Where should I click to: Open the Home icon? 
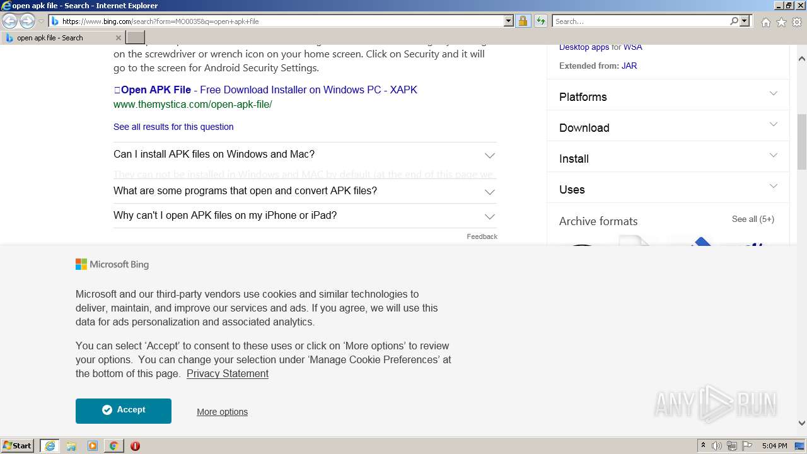(765, 22)
